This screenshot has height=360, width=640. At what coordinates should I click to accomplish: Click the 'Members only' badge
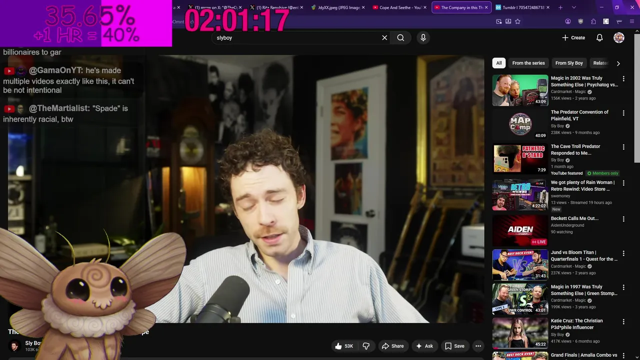click(603, 173)
